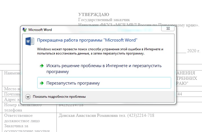Click "Показать подробности проблемы" label text
The width and height of the screenshot is (202, 132).
(x=59, y=97)
